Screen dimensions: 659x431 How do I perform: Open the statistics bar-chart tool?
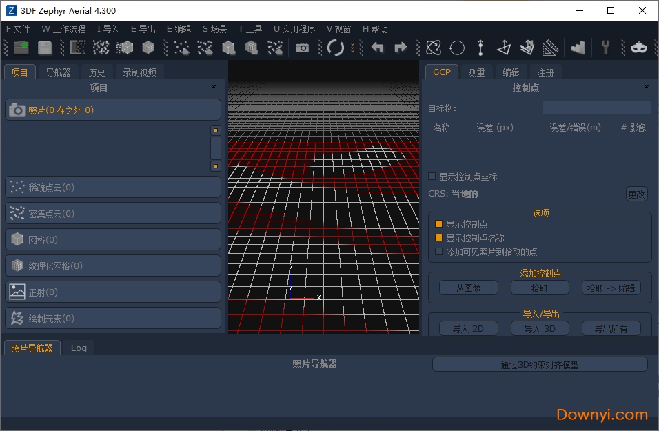pyautogui.click(x=578, y=48)
